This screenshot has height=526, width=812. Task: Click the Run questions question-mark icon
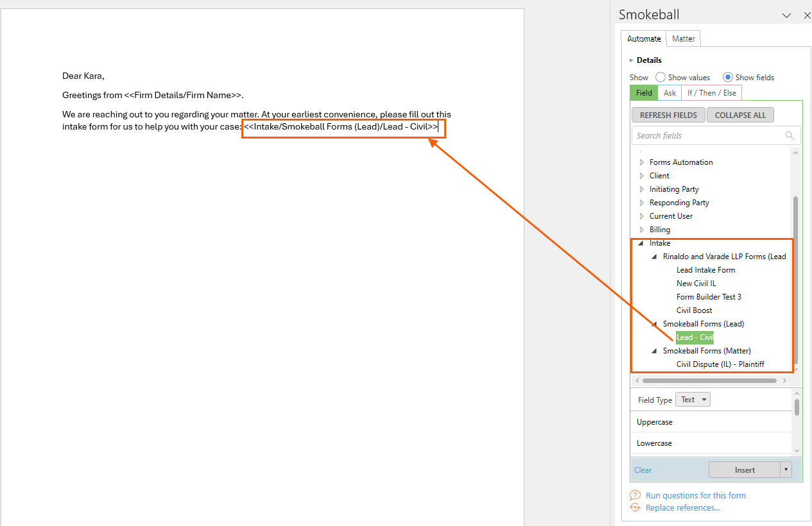click(x=635, y=495)
